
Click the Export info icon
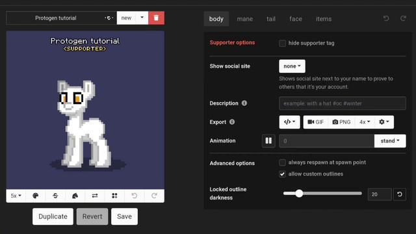tap(232, 122)
